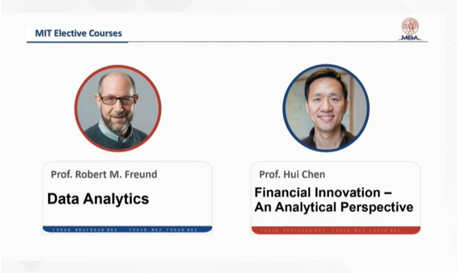Click the "Prof. Hui Chen" name label
The image size is (457, 273).
click(292, 174)
